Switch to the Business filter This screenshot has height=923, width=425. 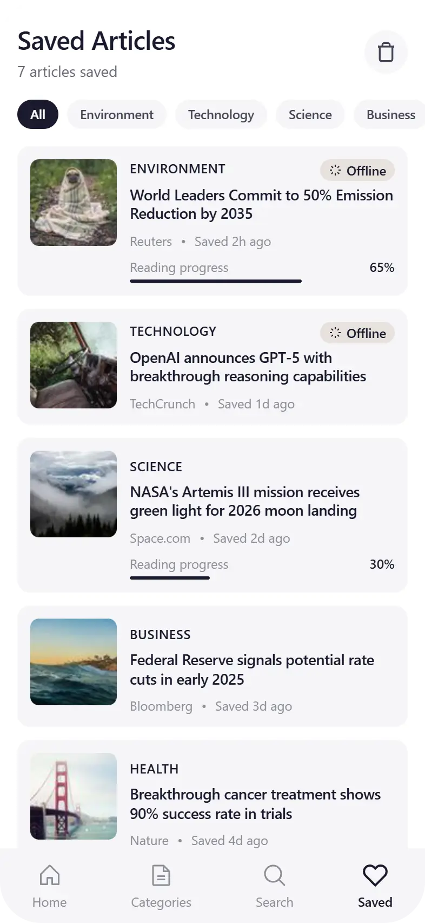coord(390,115)
